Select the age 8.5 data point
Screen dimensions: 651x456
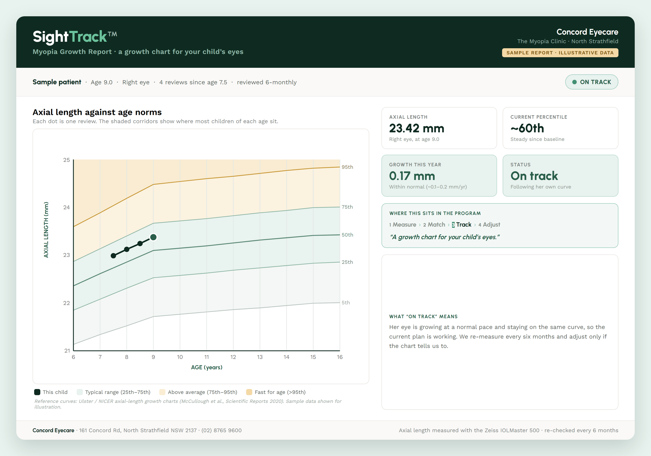[140, 243]
